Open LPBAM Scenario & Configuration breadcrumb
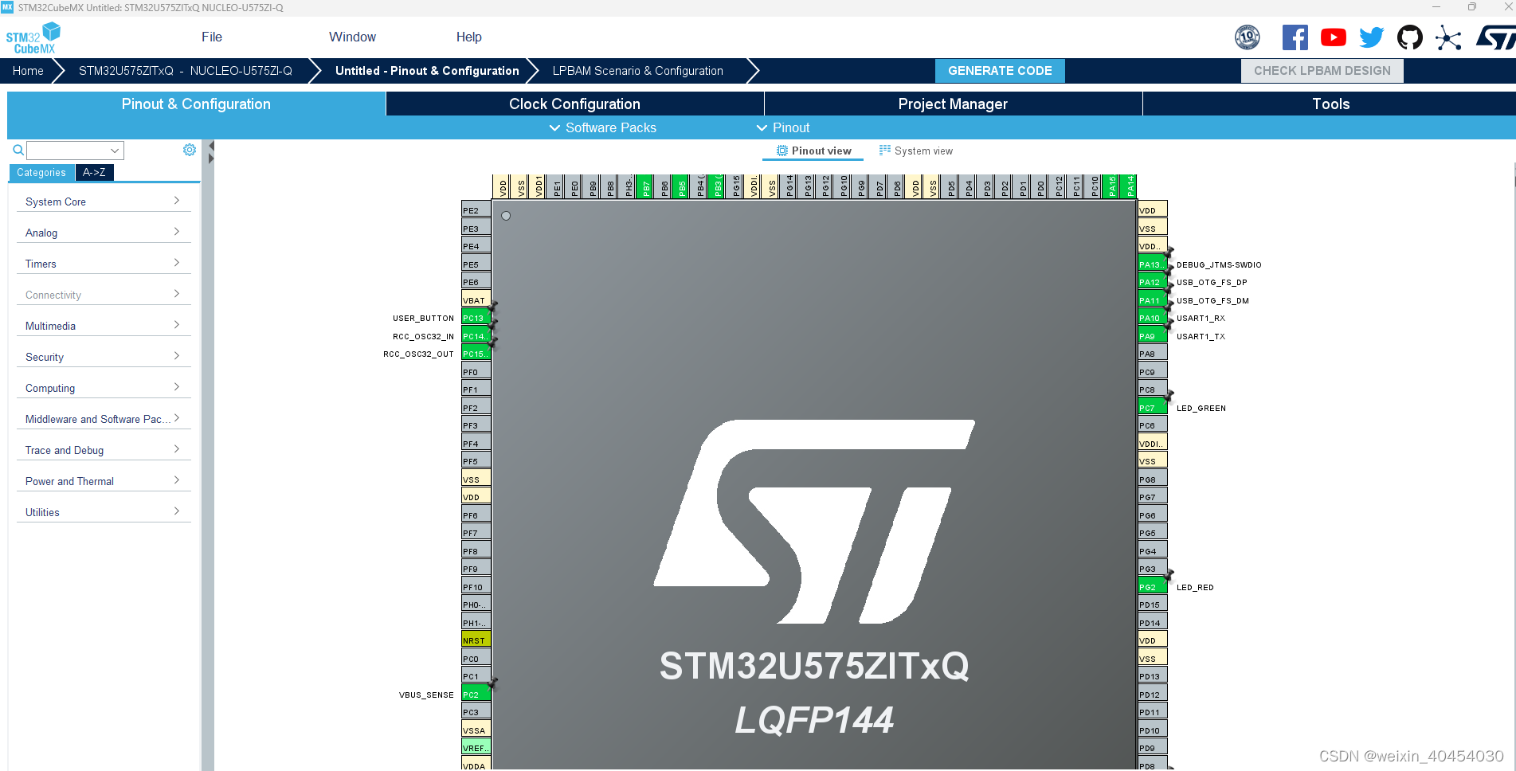This screenshot has width=1516, height=771. pos(638,70)
